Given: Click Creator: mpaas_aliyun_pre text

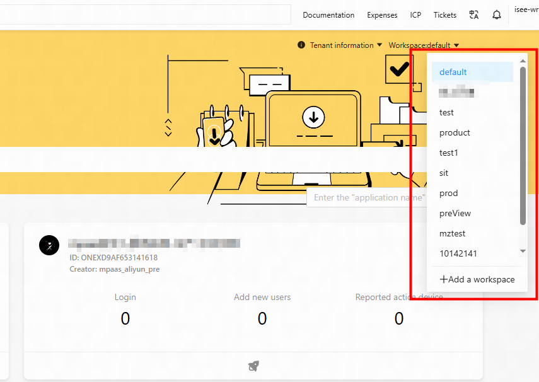Looking at the screenshot, I should tap(115, 269).
